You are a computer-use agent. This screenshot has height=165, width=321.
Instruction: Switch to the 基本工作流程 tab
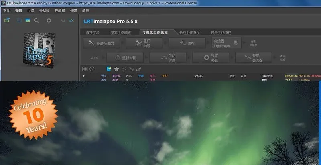[121, 33]
